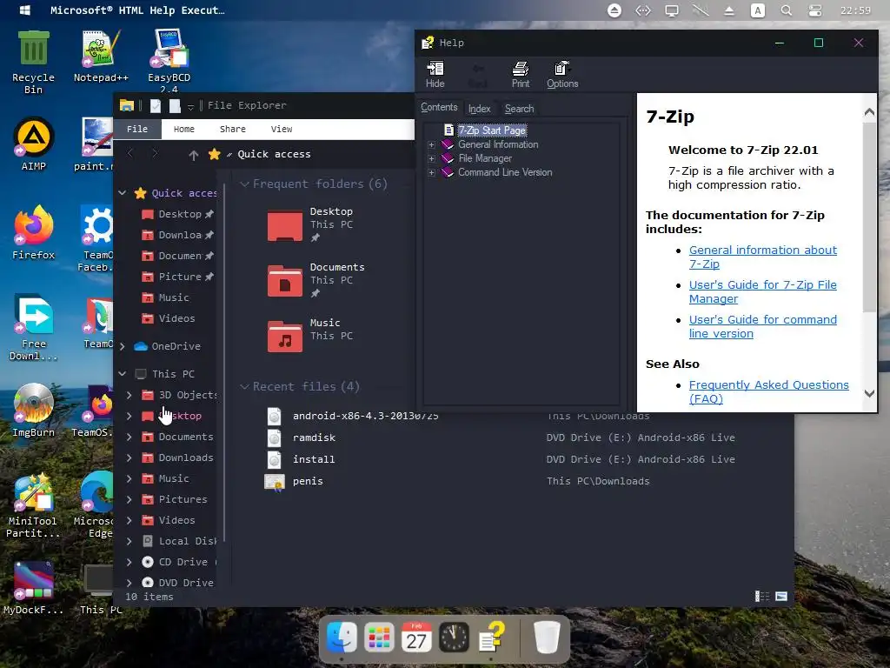Collapse the Quick access tree node
This screenshot has width=890, height=668.
pyautogui.click(x=122, y=193)
